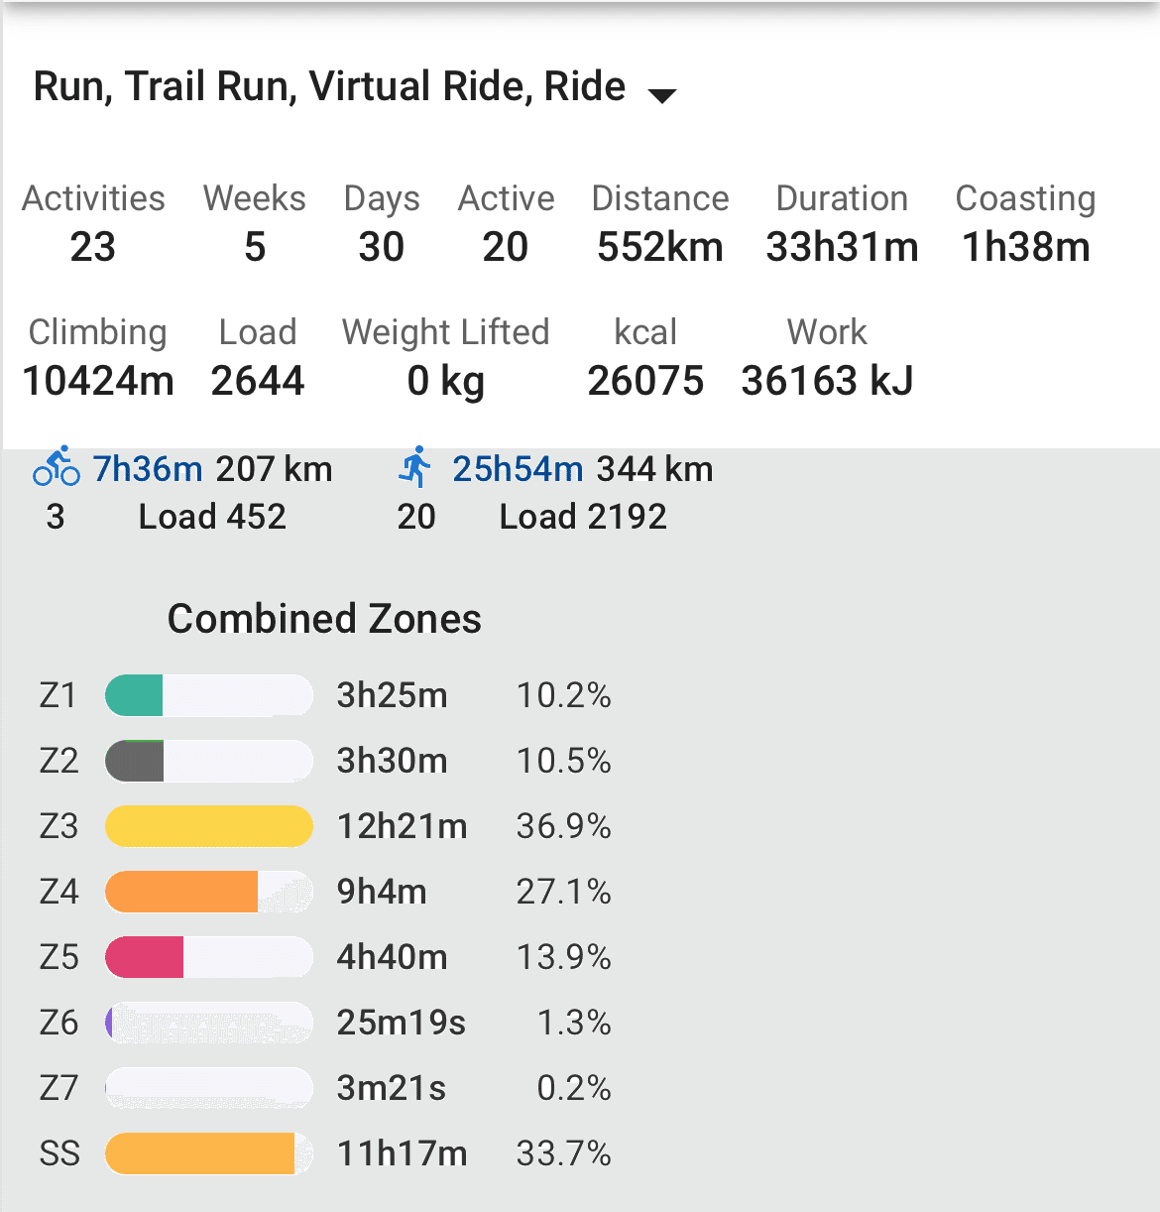Image resolution: width=1160 pixels, height=1212 pixels.
Task: Click the Distance 552km stat
Action: coord(660,224)
